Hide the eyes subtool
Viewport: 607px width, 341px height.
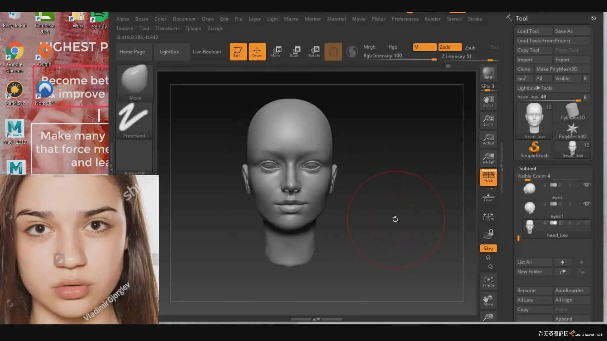587,185
